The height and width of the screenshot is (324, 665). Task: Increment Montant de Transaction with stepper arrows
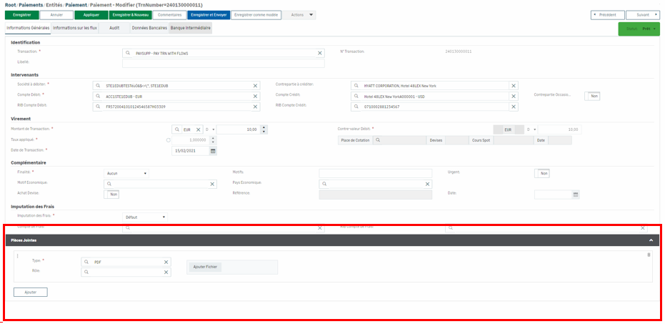click(264, 127)
